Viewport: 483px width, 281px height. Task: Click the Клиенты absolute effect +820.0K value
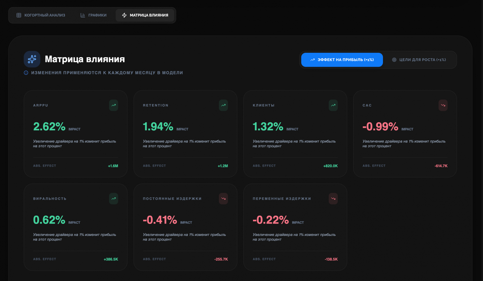(x=330, y=166)
